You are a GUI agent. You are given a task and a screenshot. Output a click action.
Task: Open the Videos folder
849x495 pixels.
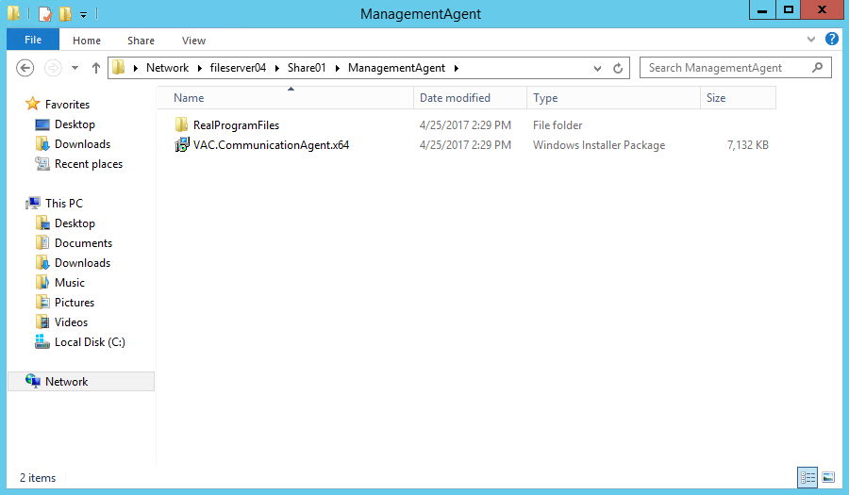coord(71,322)
